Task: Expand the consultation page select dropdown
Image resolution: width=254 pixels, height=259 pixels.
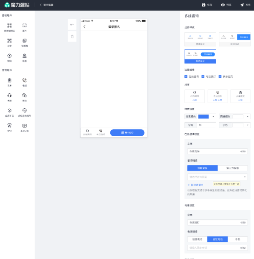Action: pos(217,177)
